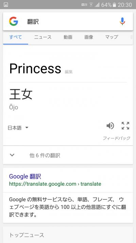
Task: Select the マップ tab
Action: coord(112,37)
